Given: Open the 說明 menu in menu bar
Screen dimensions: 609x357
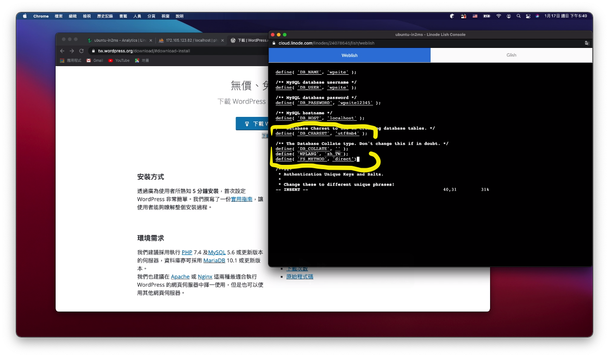Looking at the screenshot, I should [179, 16].
